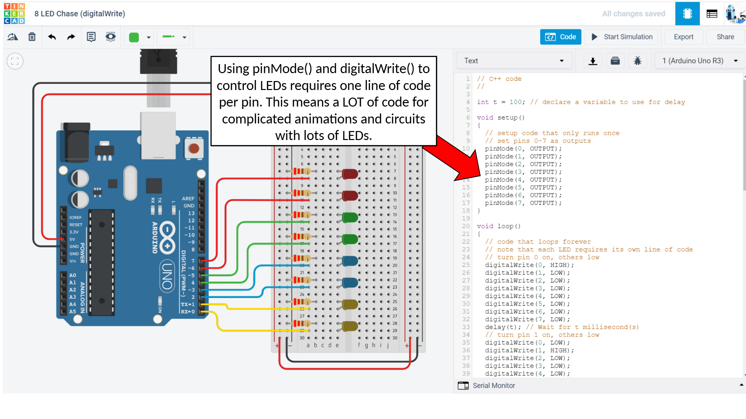Click the zoom to fit icon

pyautogui.click(x=15, y=61)
